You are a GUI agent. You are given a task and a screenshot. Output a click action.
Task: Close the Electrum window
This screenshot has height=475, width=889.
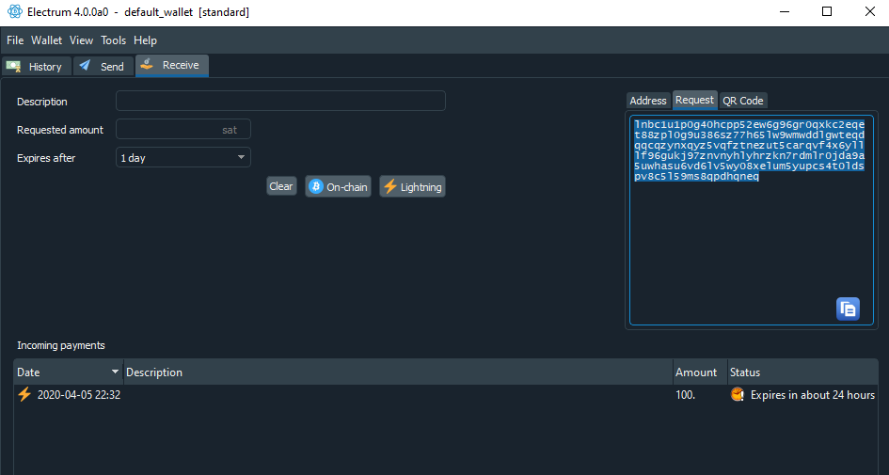tap(870, 12)
